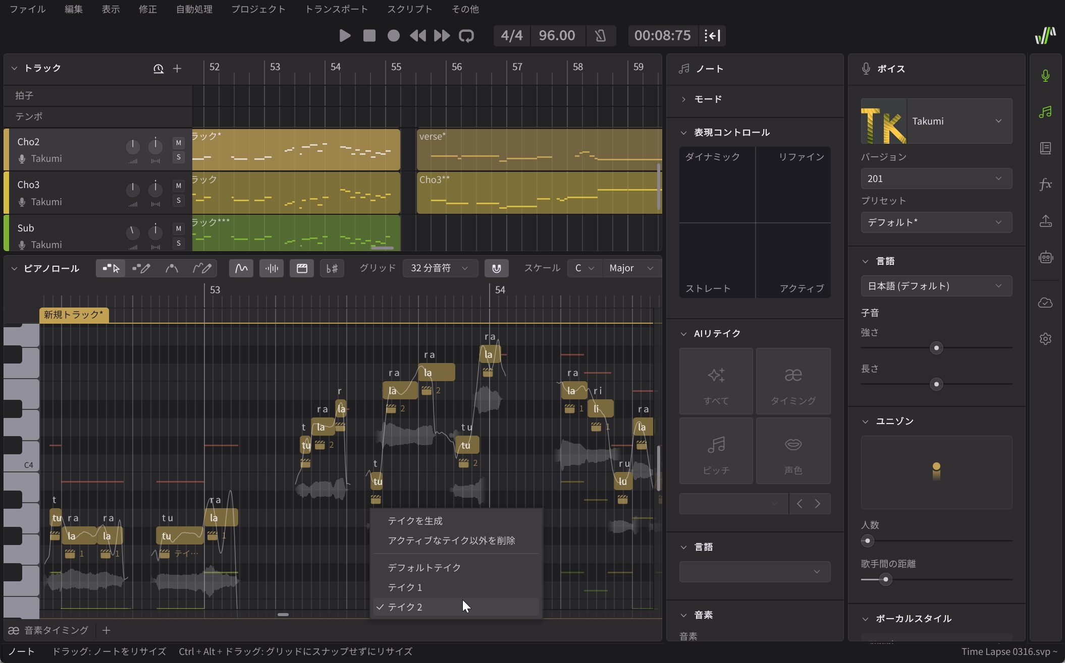Click the ピッチ AI retake button

pyautogui.click(x=716, y=451)
